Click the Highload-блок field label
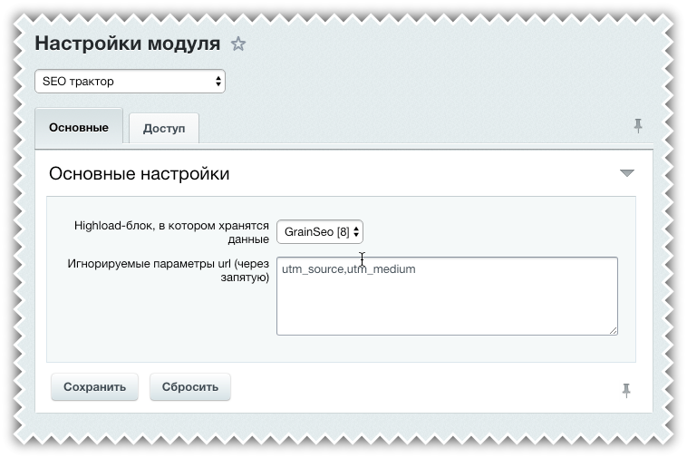 click(170, 232)
